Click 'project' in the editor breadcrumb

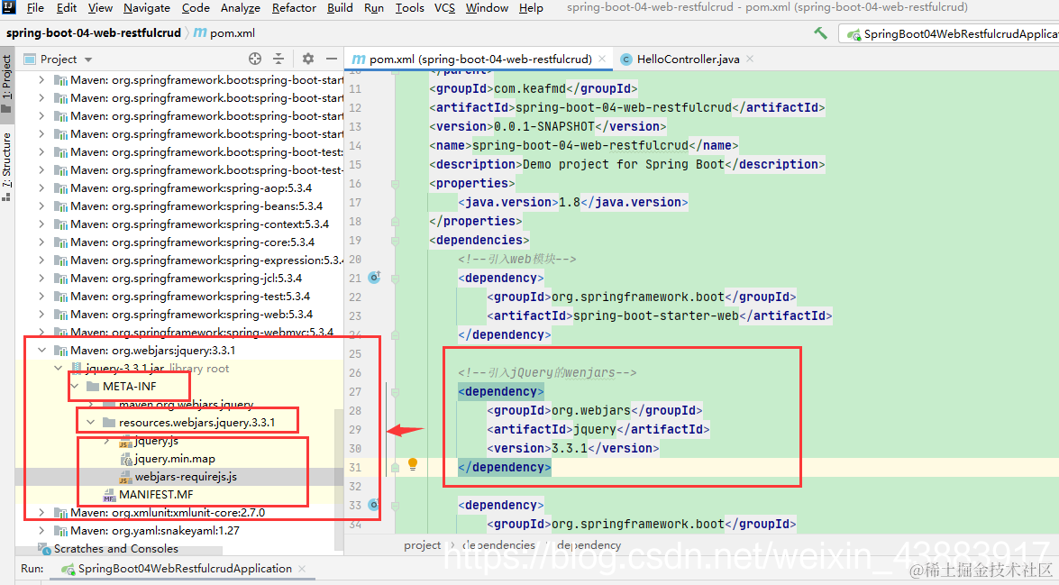click(x=422, y=545)
